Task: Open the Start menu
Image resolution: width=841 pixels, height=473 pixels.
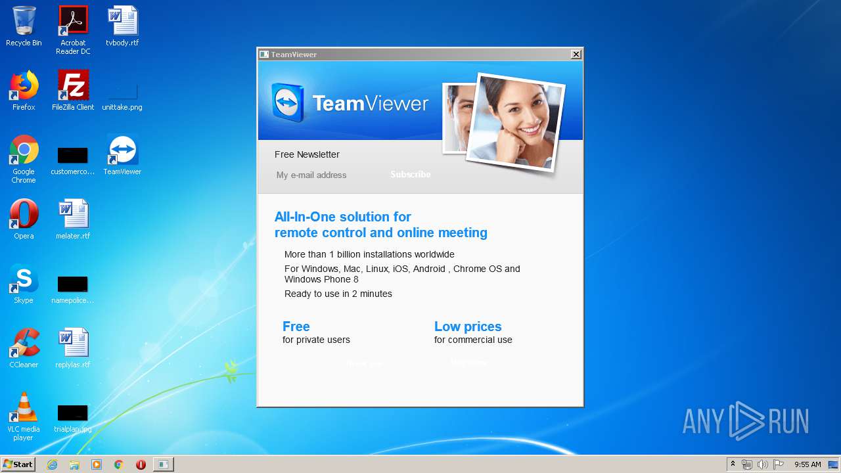Action: [18, 464]
